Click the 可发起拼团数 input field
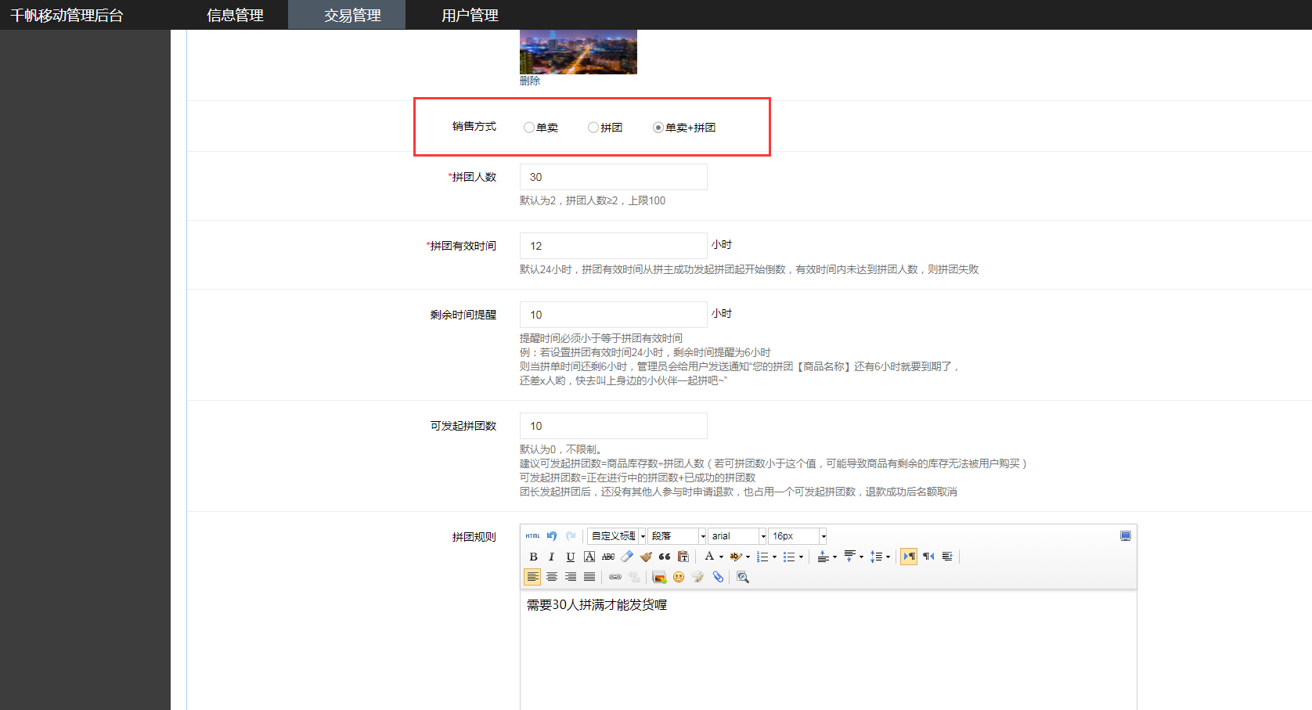Viewport: 1312px width, 710px height. (x=614, y=426)
